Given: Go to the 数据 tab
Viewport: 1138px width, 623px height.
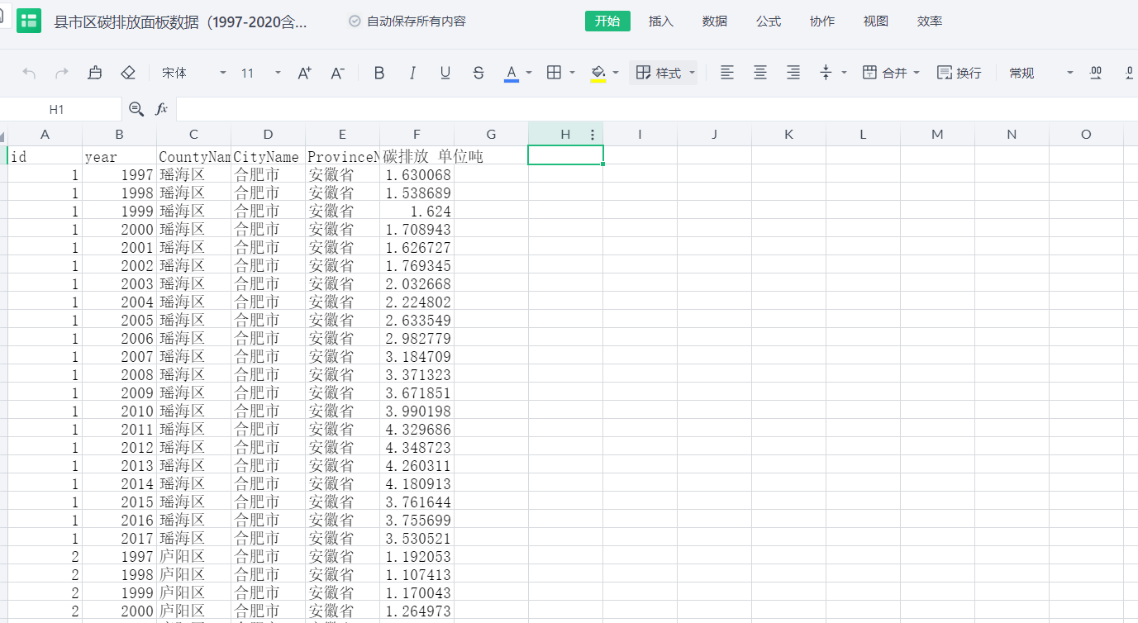Looking at the screenshot, I should [x=715, y=21].
